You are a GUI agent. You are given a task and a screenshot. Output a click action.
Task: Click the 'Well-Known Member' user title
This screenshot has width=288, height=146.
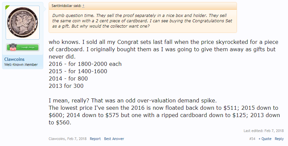[x=21, y=65]
